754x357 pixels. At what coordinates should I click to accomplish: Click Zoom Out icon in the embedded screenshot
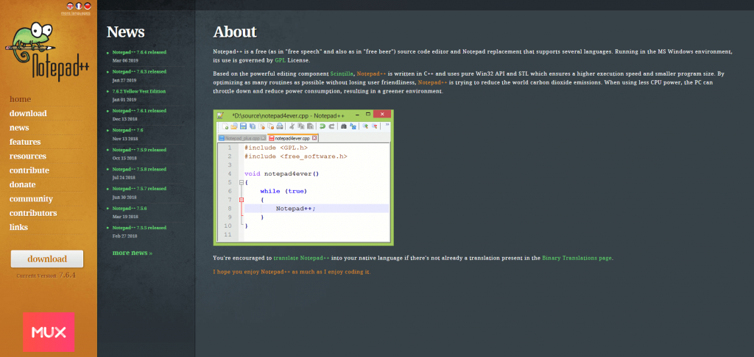point(375,126)
